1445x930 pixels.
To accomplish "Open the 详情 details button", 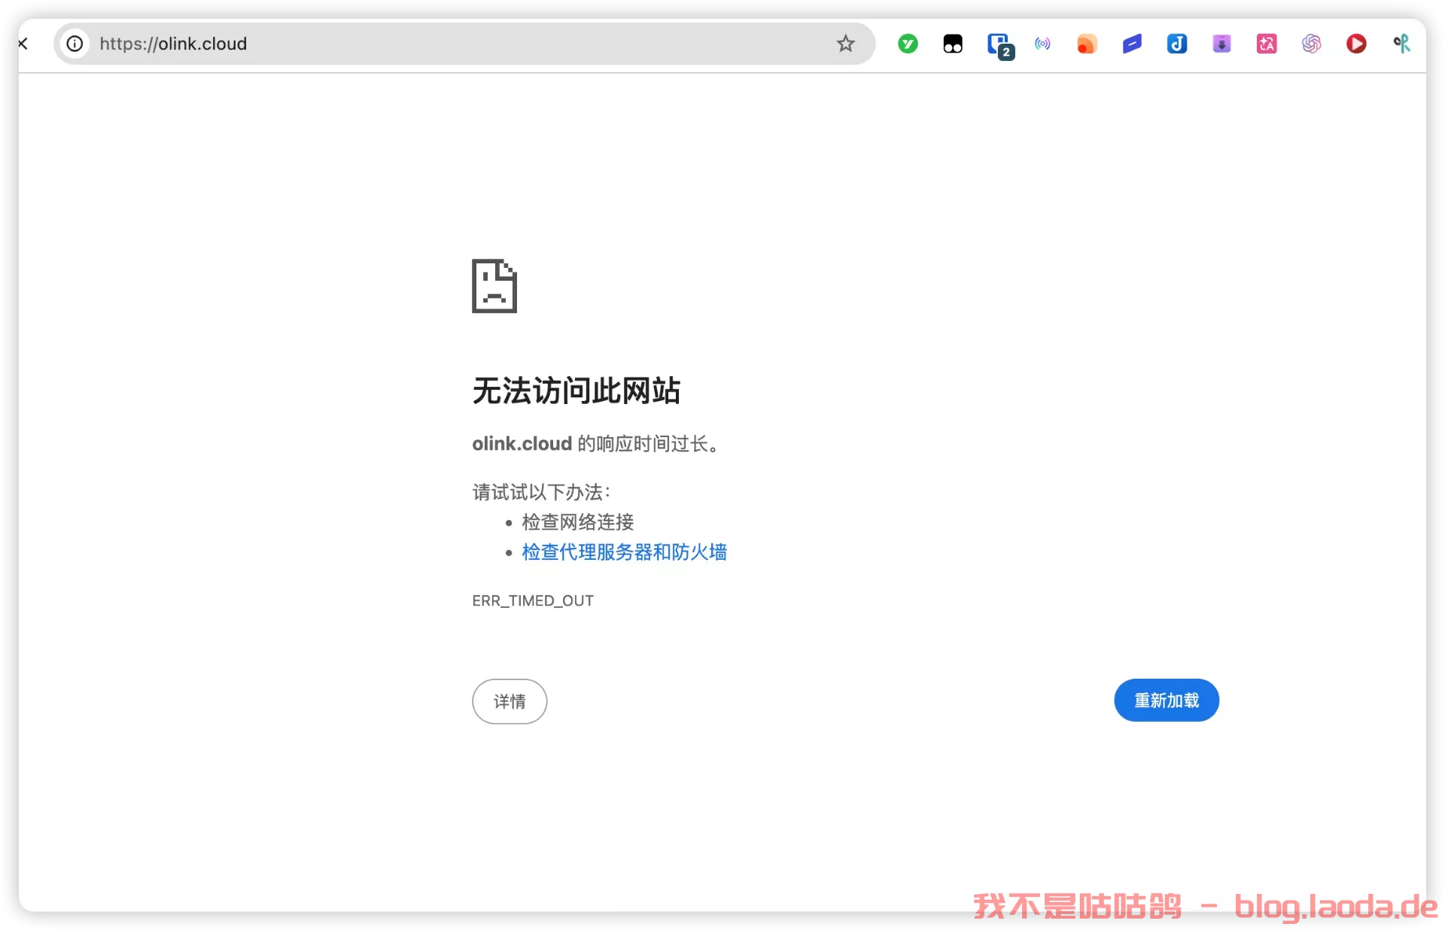I will pos(509,701).
